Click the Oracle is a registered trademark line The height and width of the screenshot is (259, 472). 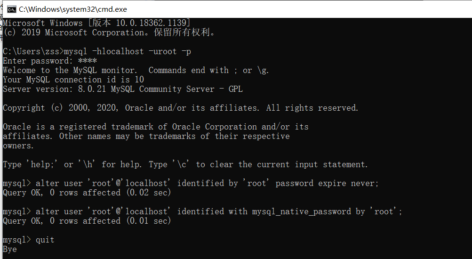pos(155,127)
